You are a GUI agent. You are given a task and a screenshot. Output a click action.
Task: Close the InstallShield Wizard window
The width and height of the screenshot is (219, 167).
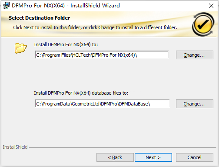(x=211, y=6)
